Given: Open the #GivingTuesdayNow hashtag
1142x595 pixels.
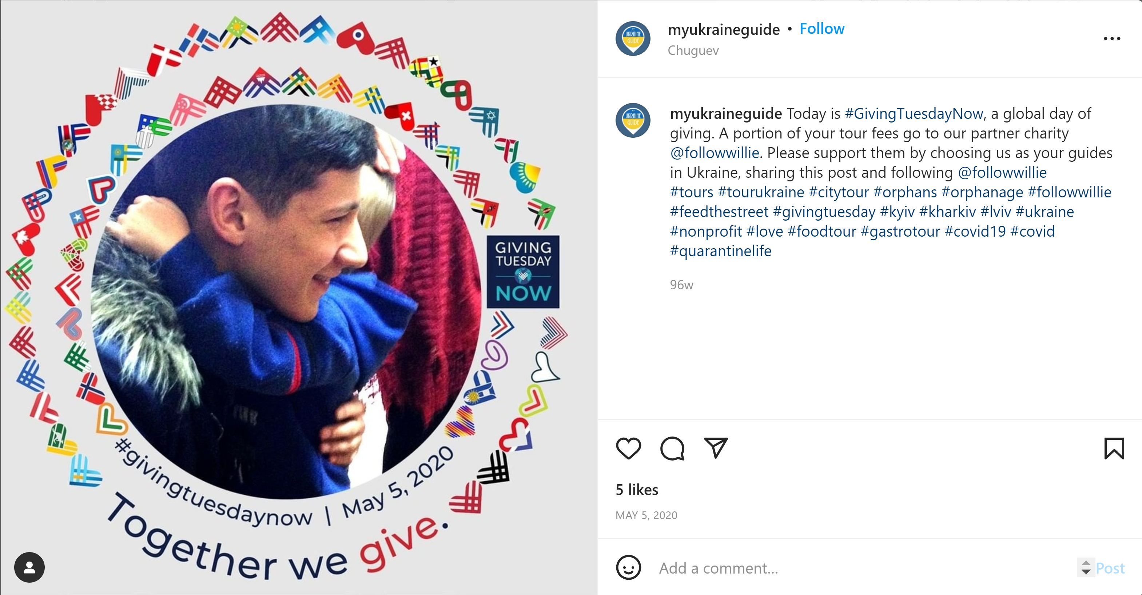Looking at the screenshot, I should point(914,114).
